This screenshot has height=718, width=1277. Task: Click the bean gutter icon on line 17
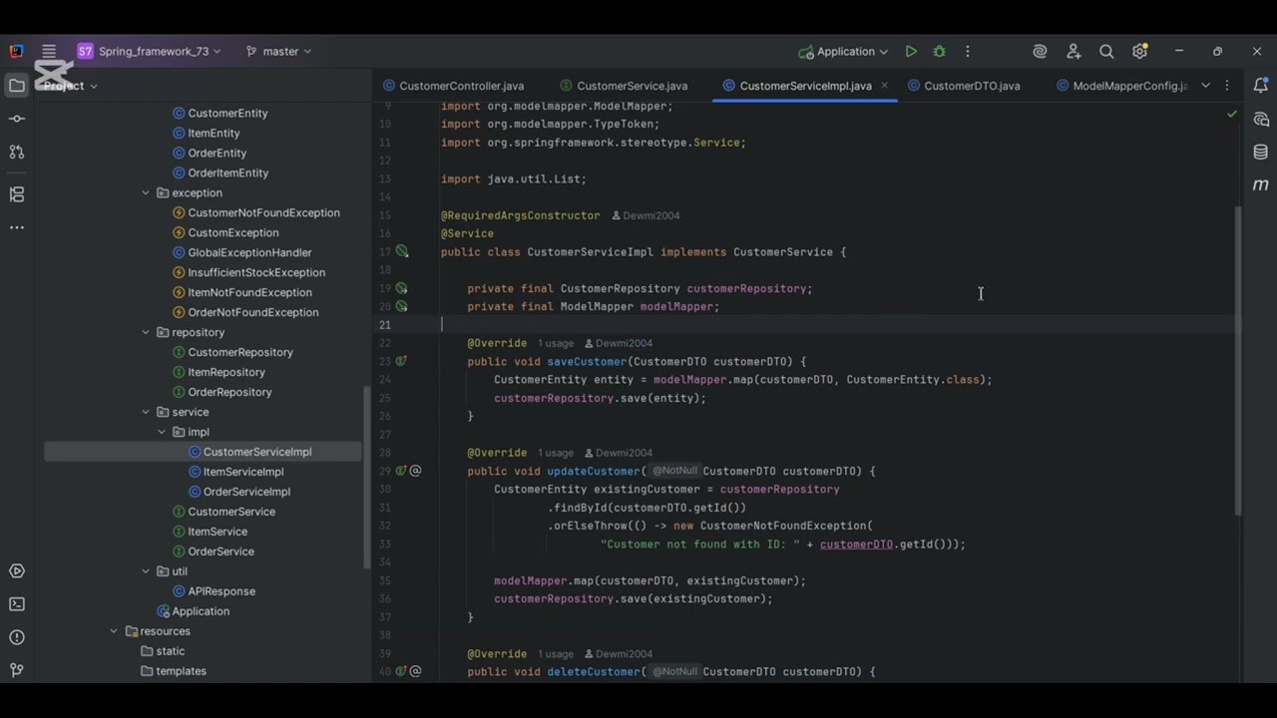pyautogui.click(x=401, y=252)
